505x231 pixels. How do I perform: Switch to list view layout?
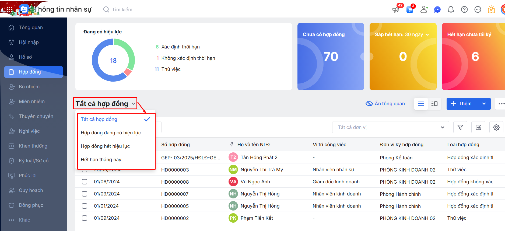click(421, 104)
